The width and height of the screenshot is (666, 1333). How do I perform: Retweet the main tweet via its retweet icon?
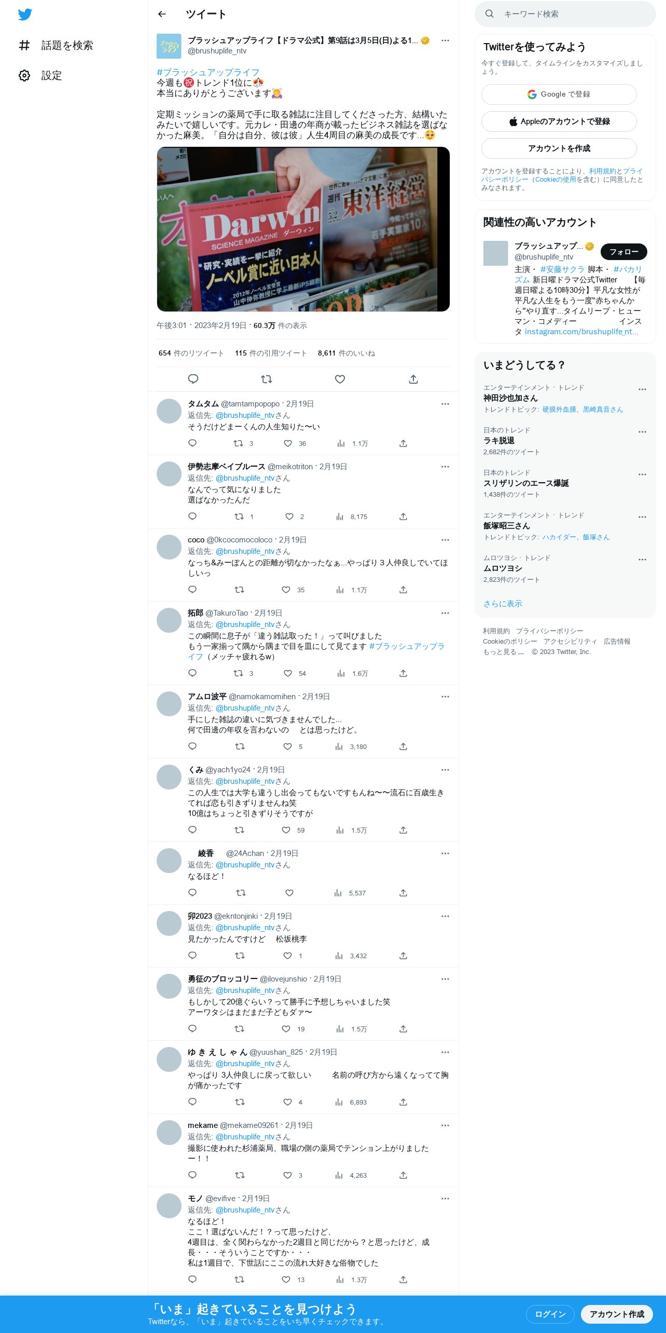(267, 379)
